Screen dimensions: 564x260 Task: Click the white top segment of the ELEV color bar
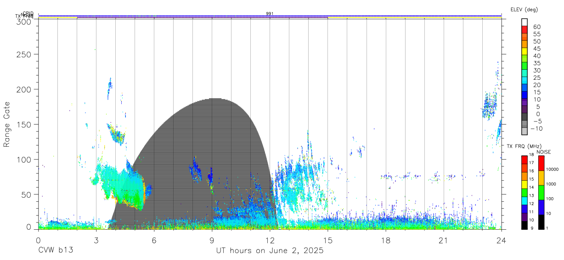[x=525, y=22]
